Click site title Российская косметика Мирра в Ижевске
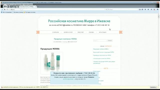This screenshot has height=90, width=160. coord(79,21)
